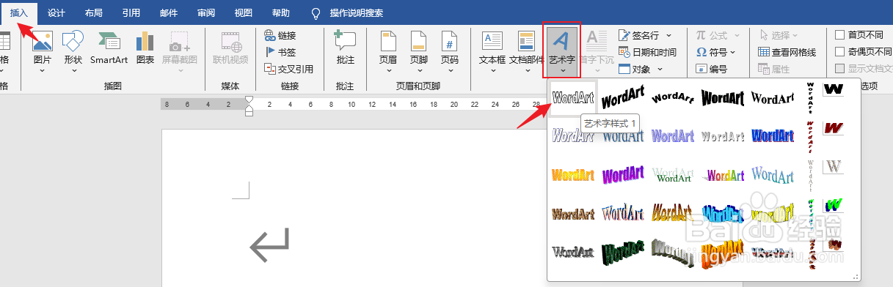Click 操作说明搜索 search box
The height and width of the screenshot is (287, 893).
(x=357, y=12)
